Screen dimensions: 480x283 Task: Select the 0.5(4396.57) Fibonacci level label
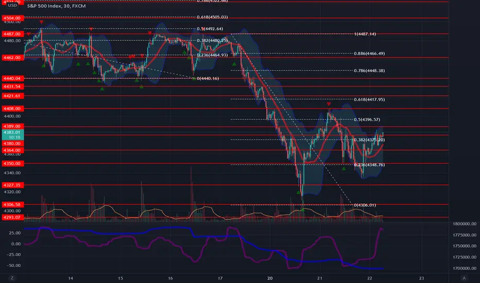click(x=367, y=119)
